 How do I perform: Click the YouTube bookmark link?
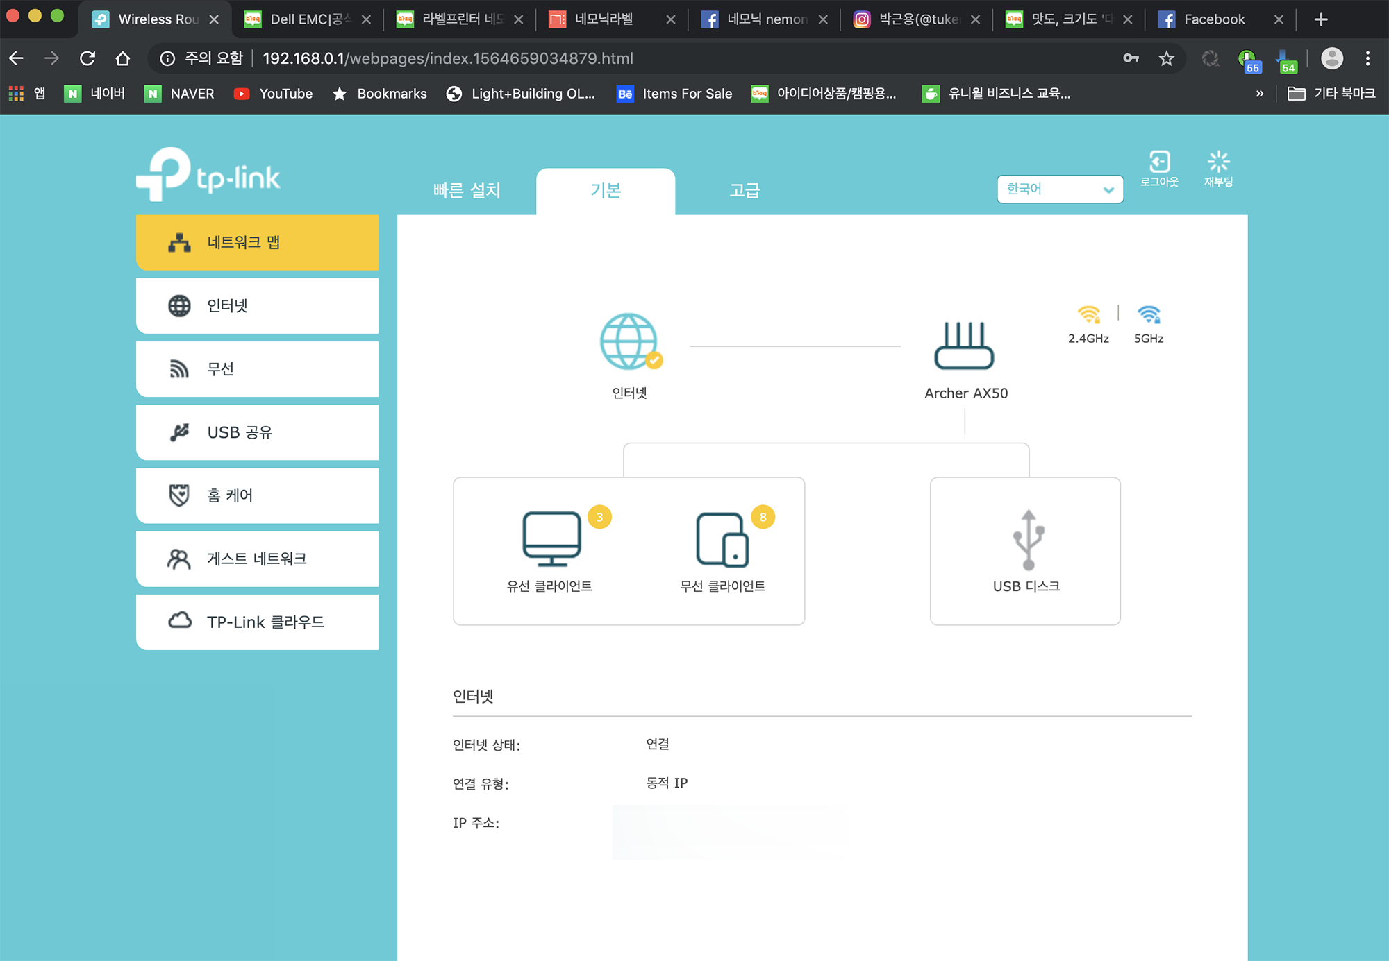coord(274,94)
